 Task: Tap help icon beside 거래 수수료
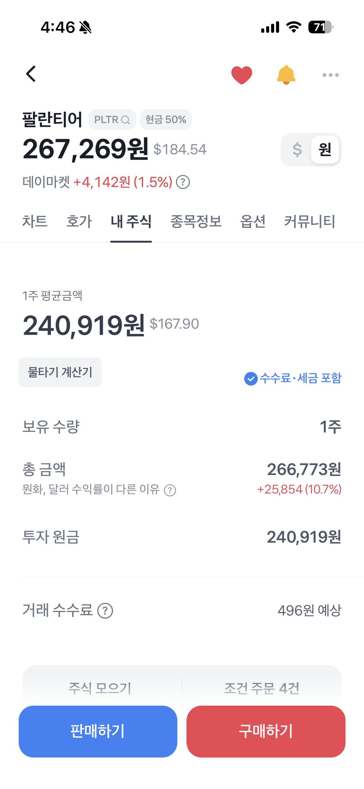pyautogui.click(x=105, y=611)
